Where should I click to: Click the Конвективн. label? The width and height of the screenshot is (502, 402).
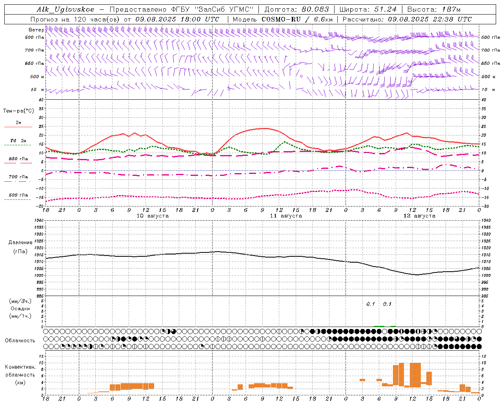[20, 367]
